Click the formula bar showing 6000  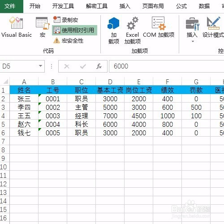click(167, 66)
